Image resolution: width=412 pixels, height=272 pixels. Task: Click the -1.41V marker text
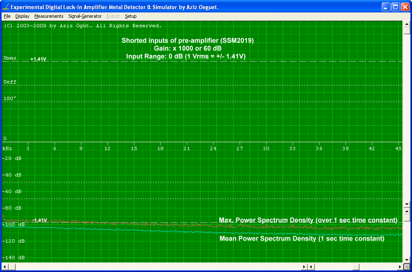click(40, 220)
